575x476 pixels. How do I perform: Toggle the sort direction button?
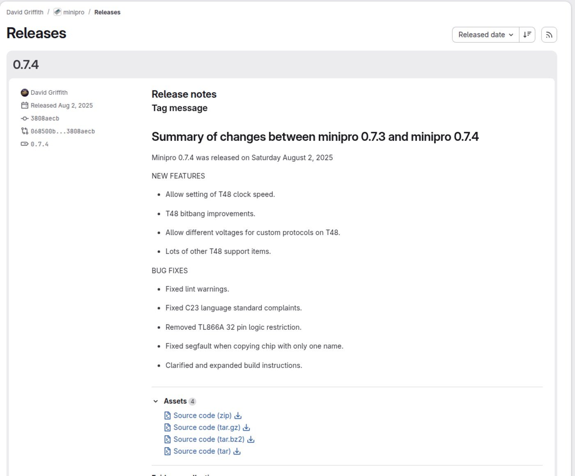(527, 35)
